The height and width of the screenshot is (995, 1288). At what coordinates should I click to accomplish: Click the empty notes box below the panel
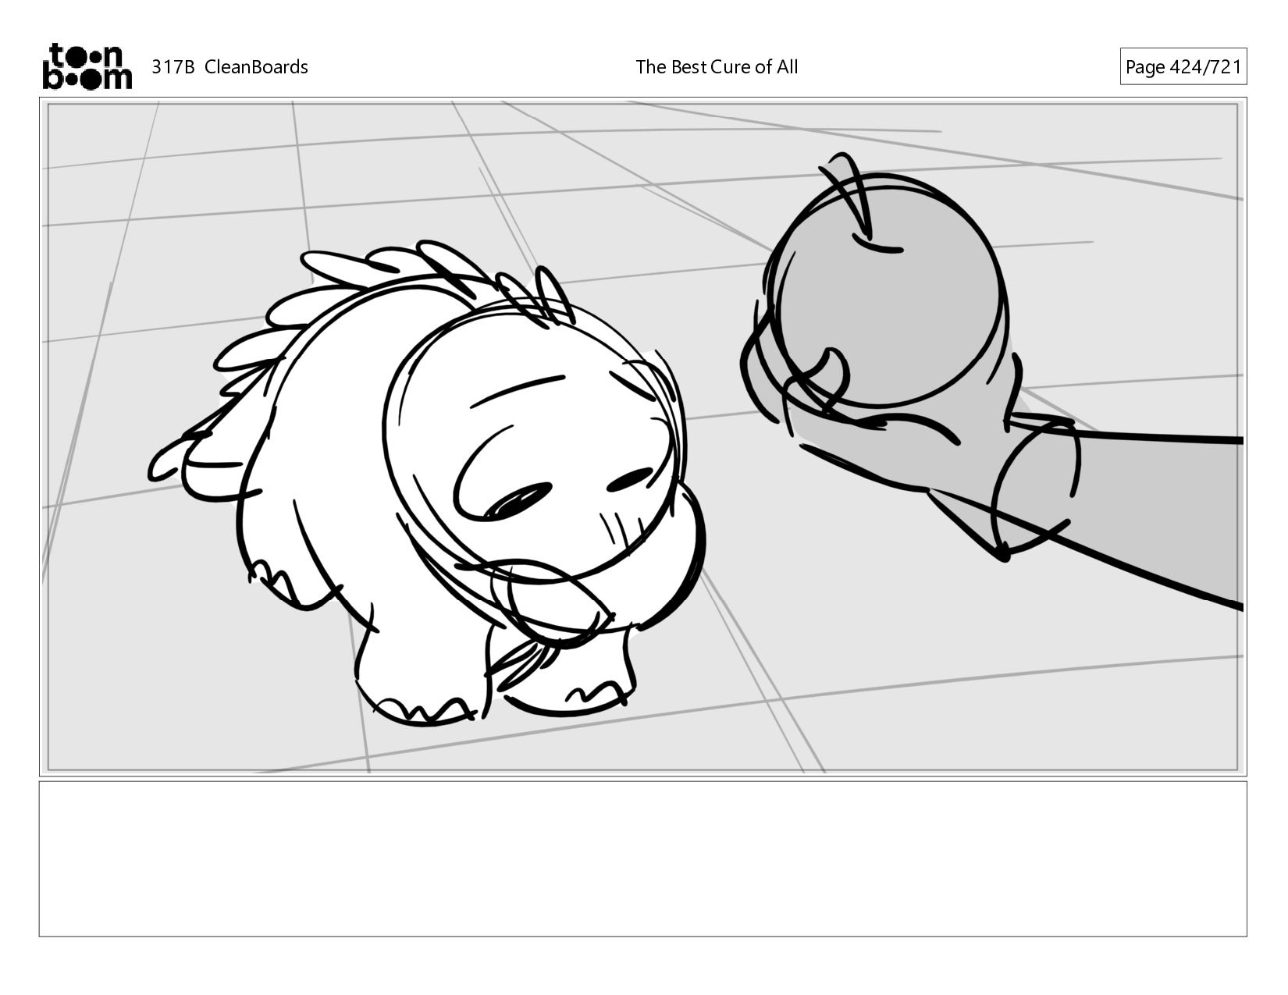point(643,858)
